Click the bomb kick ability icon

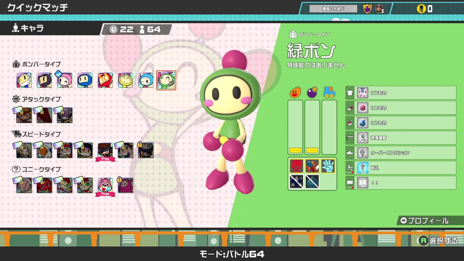(x=312, y=166)
